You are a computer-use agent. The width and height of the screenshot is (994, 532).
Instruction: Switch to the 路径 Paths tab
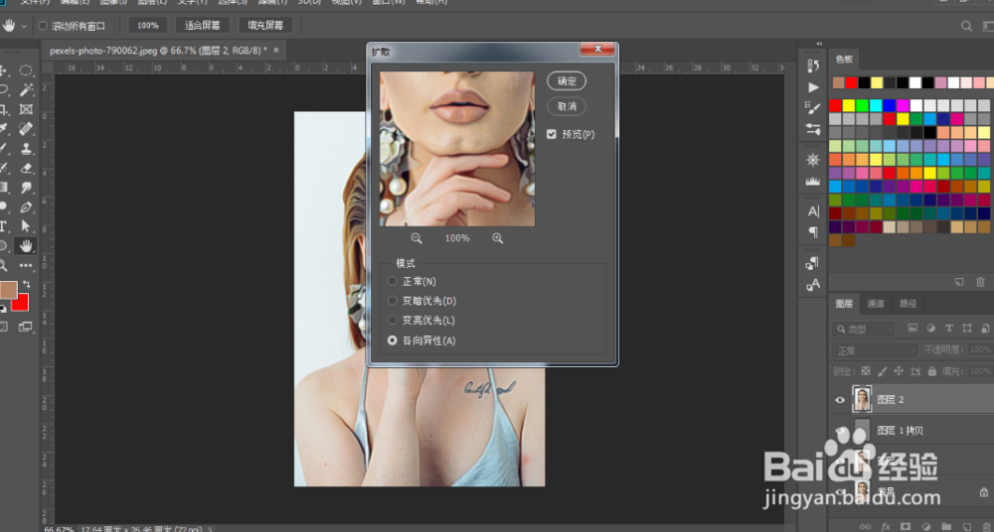click(x=908, y=304)
